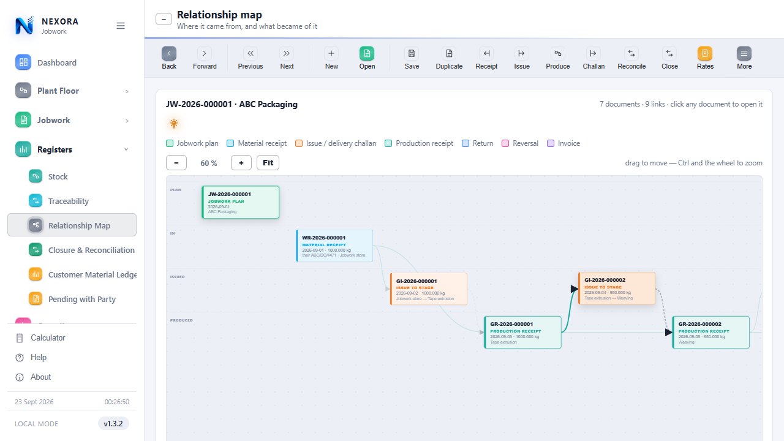Open the Dashboard menu item
Viewport: 784px width, 441px height.
[72, 62]
